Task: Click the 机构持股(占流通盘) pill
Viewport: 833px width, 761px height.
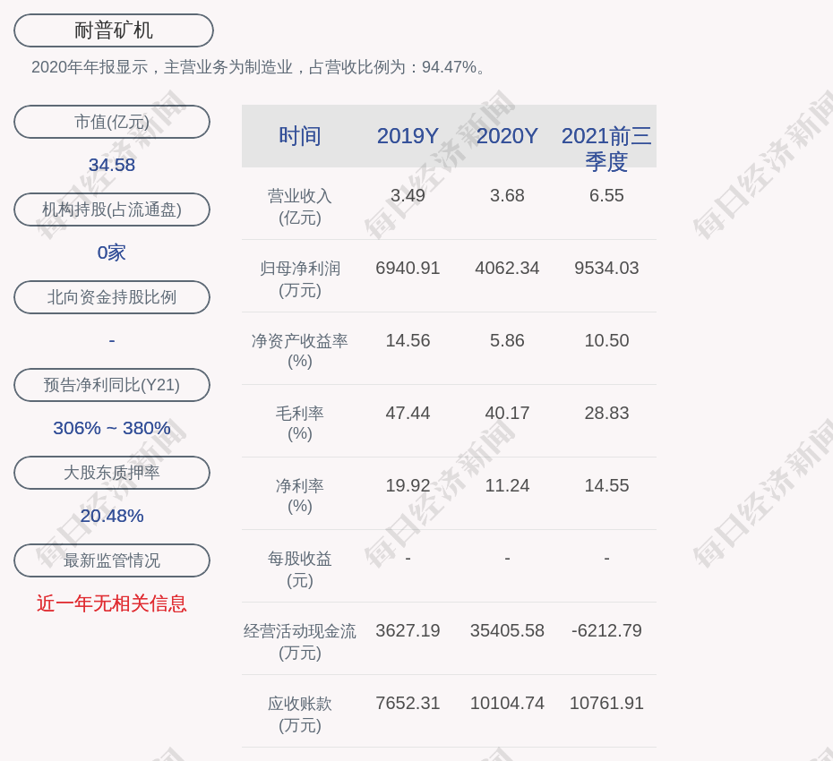Action: click(x=112, y=209)
